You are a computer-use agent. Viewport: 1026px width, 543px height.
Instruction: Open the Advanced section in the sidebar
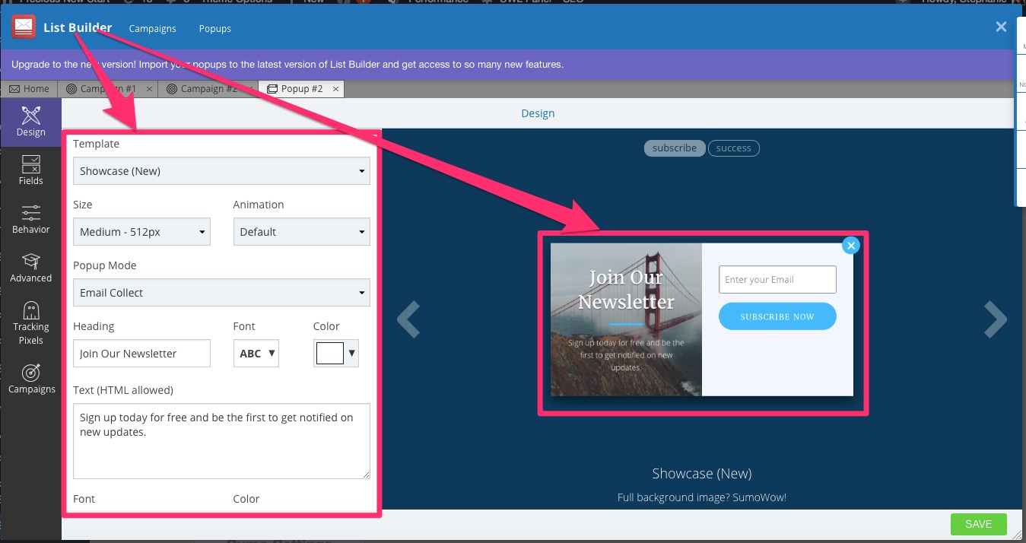point(30,268)
